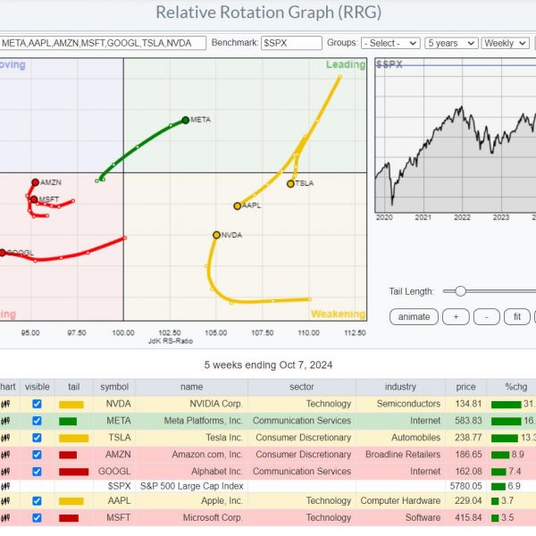Adjust the Tail Length slider handle
536x536 pixels.
pyautogui.click(x=460, y=291)
